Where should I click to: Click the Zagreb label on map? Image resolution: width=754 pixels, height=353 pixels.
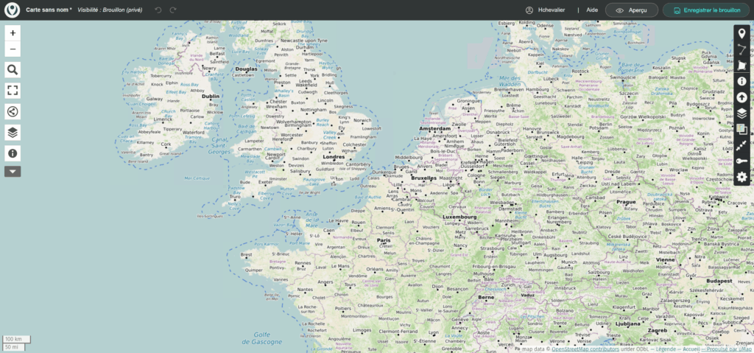pyautogui.click(x=658, y=331)
